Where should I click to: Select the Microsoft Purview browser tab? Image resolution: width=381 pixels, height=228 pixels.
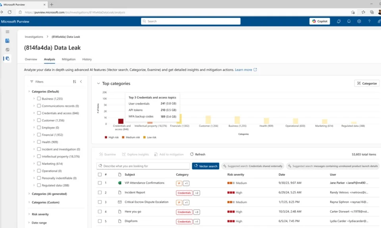click(23, 4)
